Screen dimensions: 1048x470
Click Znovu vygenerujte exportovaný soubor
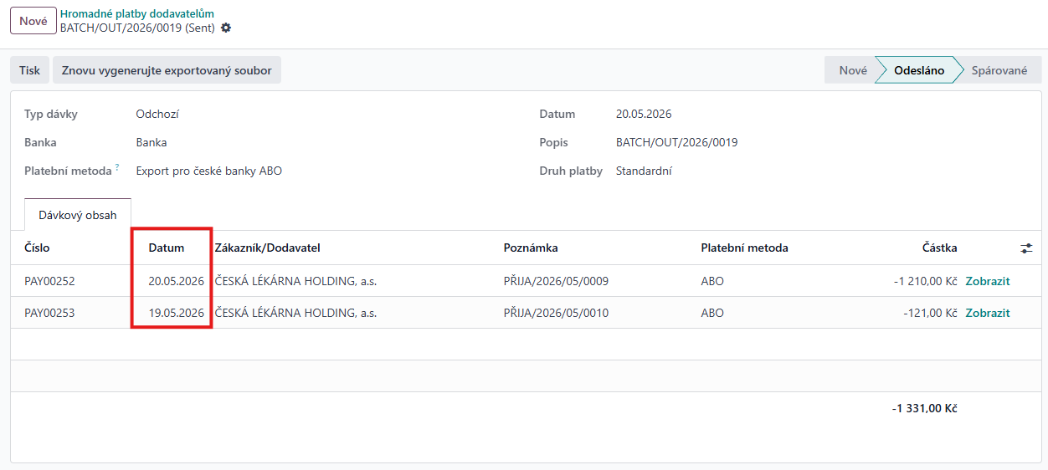pyautogui.click(x=167, y=70)
